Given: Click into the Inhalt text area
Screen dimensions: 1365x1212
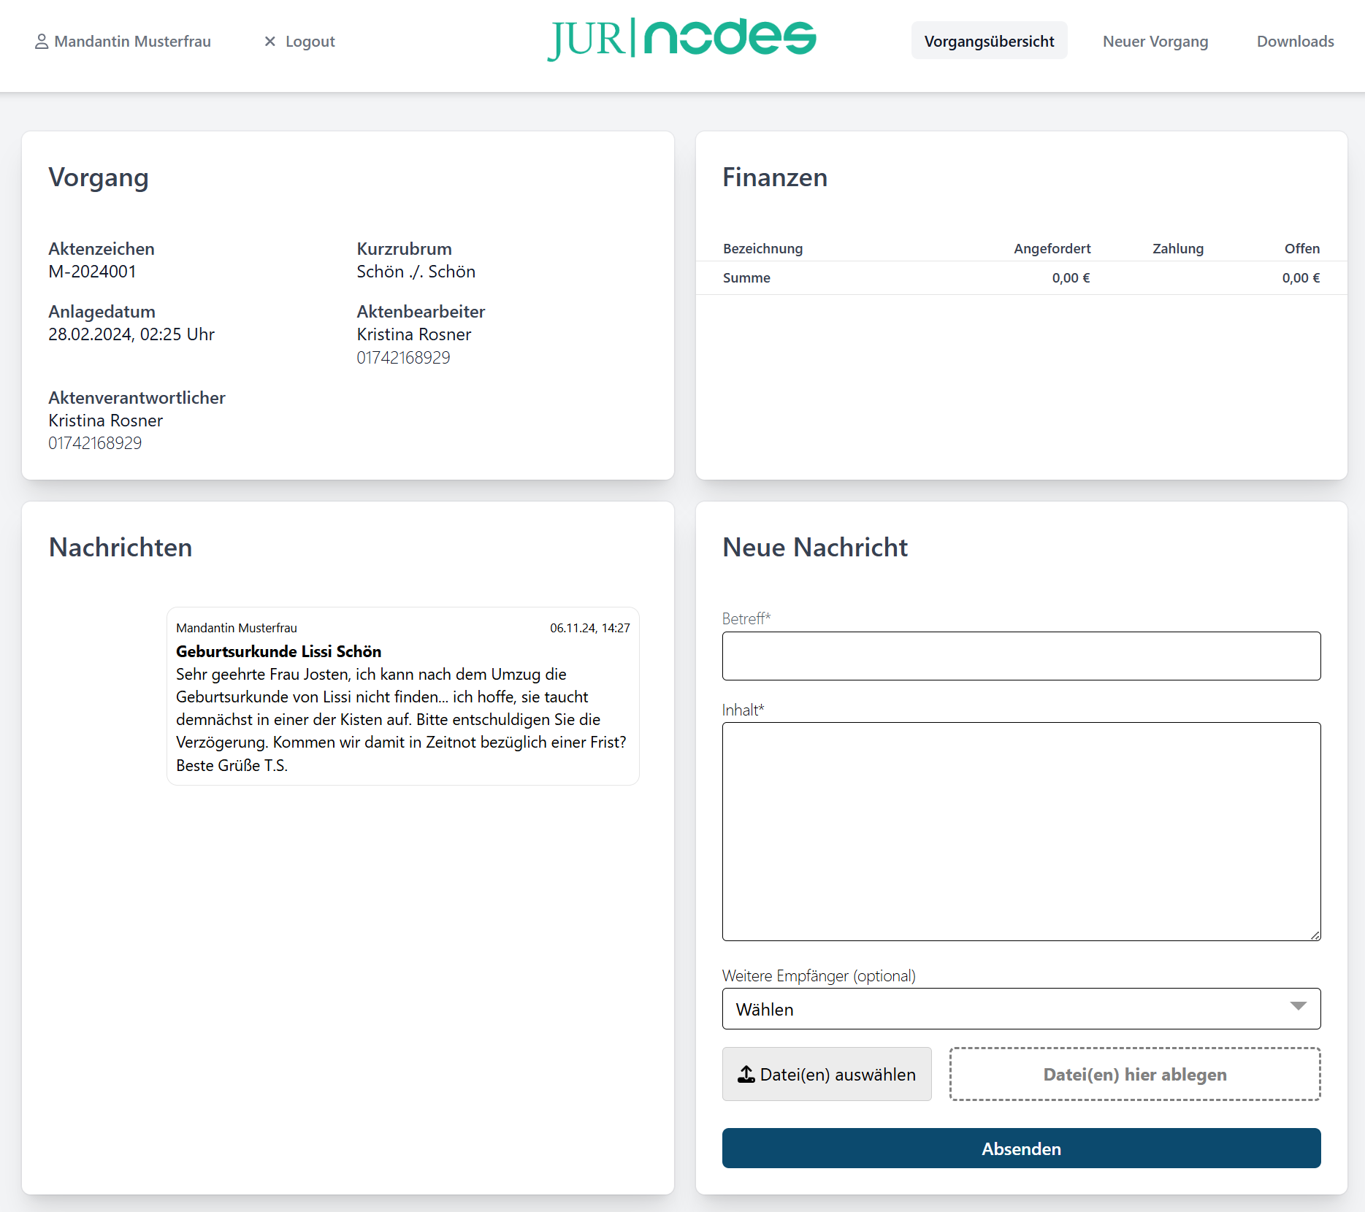Looking at the screenshot, I should pos(1020,831).
